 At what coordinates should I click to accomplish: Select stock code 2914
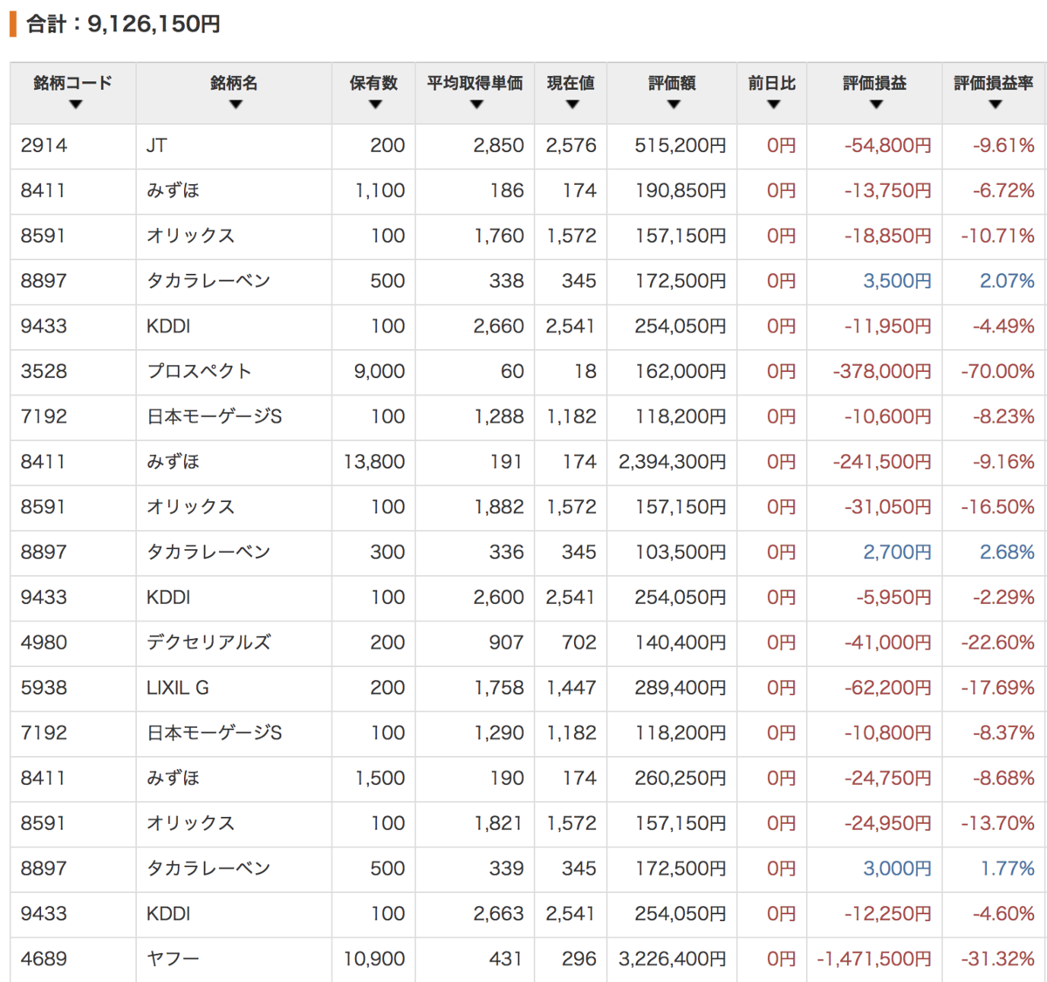click(x=44, y=146)
